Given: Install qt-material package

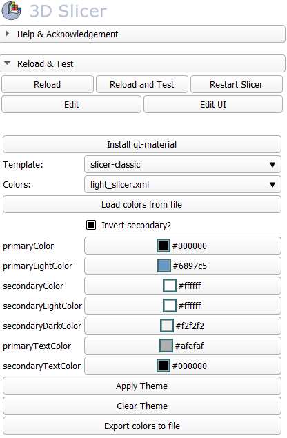Looking at the screenshot, I should (x=142, y=144).
